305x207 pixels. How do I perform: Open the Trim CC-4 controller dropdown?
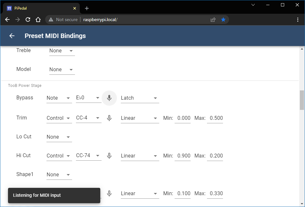[89, 118]
